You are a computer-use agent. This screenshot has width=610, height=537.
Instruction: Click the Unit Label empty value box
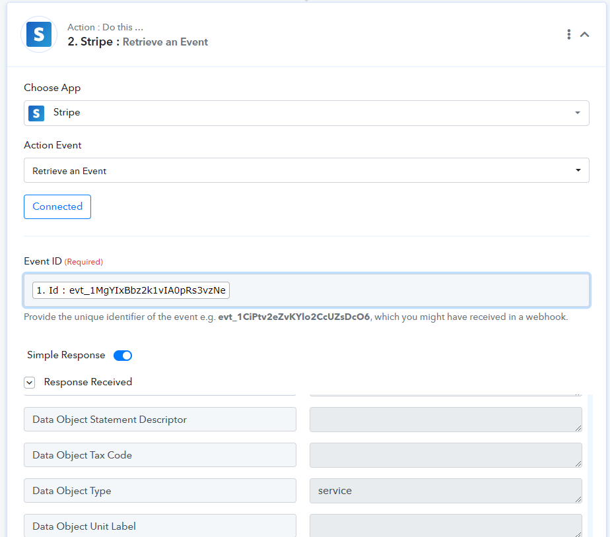[446, 525]
